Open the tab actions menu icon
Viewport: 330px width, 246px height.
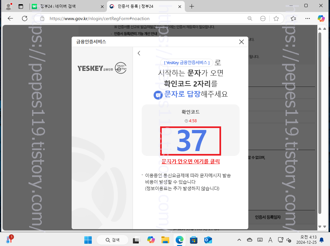(x=21, y=6)
